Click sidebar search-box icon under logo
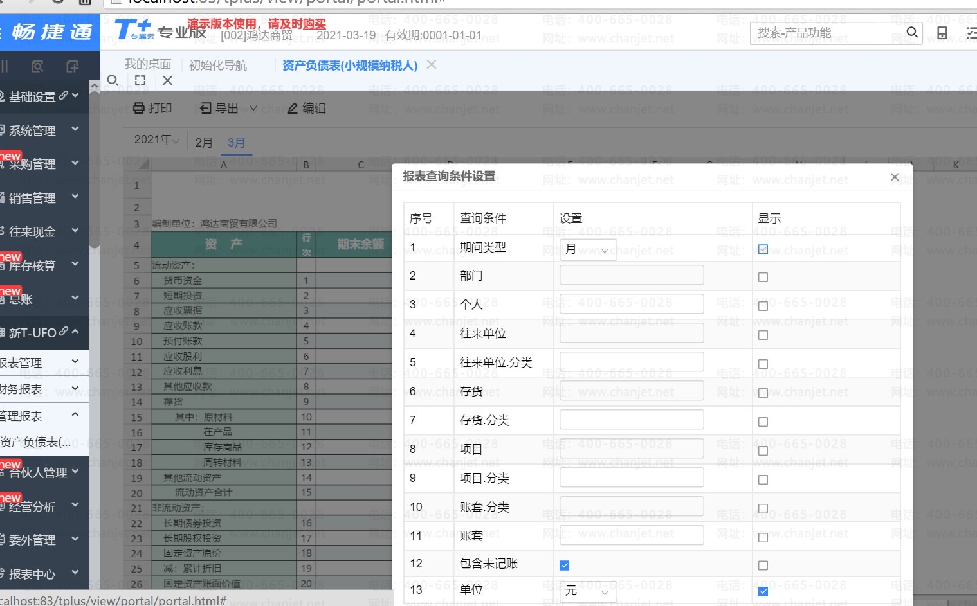The width and height of the screenshot is (977, 606). [x=37, y=66]
